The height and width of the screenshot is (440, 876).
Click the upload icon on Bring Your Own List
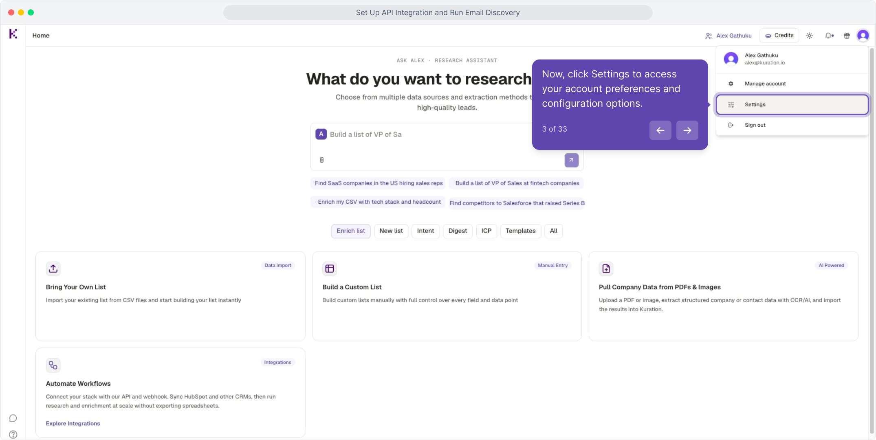coord(53,268)
